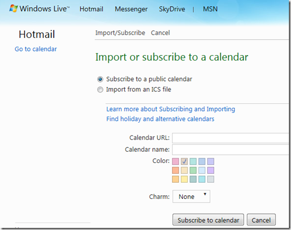The width and height of the screenshot is (291, 230).
Task: Click the Cancel button beside Subscribe
Action: click(261, 220)
